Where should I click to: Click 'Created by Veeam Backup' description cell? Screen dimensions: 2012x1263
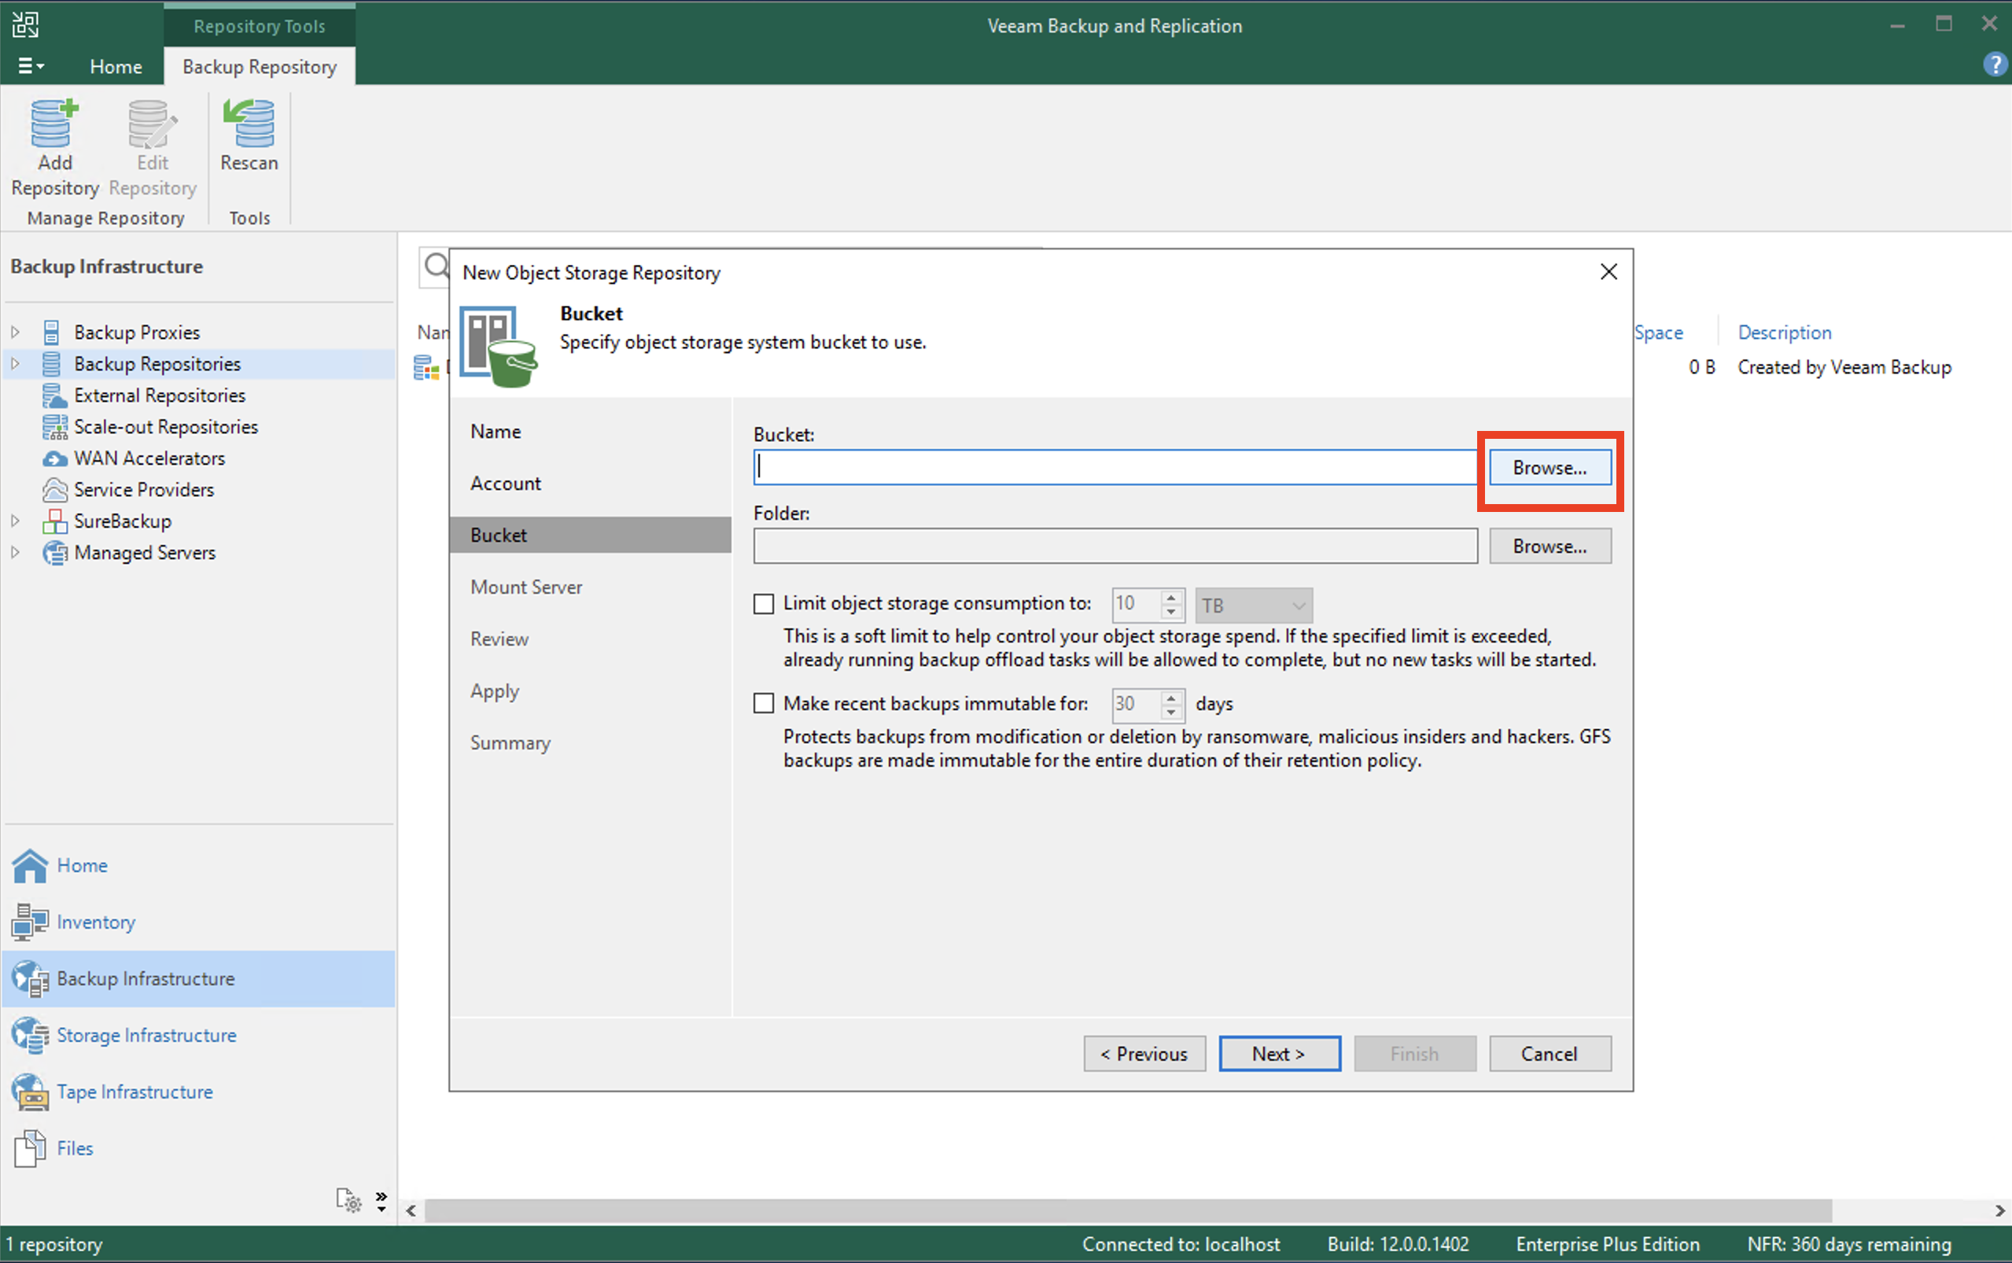[1844, 367]
